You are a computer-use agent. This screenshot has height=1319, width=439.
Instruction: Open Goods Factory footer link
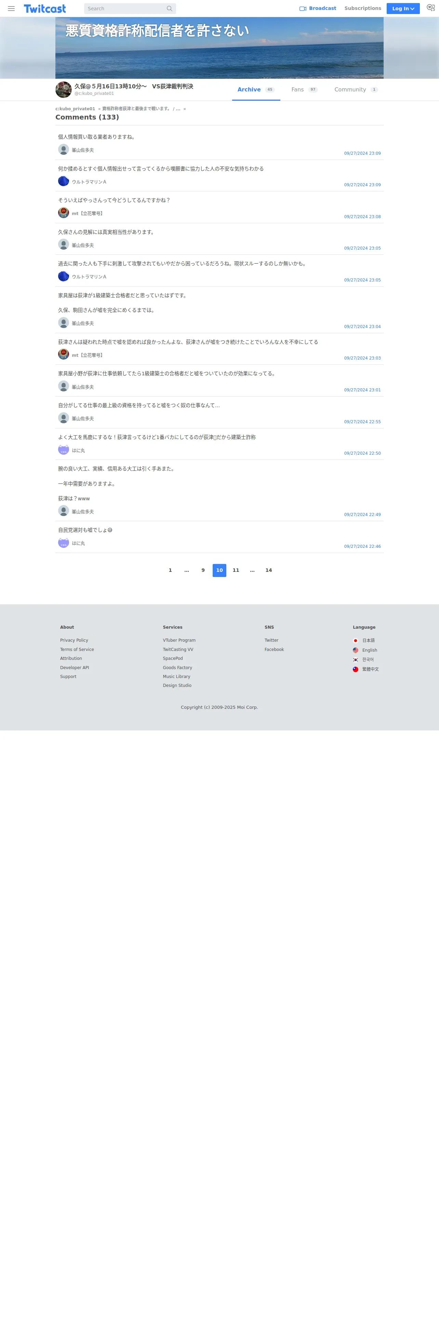tap(177, 668)
